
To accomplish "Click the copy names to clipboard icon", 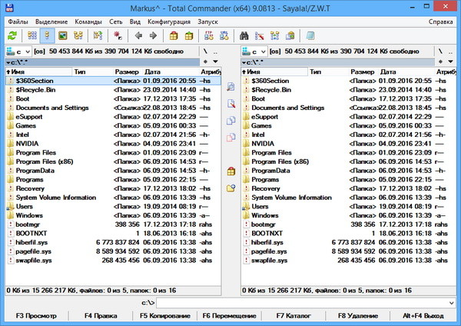I will 290,36.
